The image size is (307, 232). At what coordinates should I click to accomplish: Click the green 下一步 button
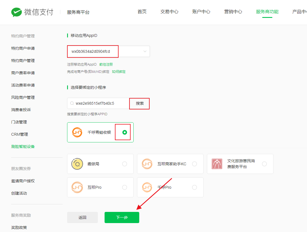122,217
